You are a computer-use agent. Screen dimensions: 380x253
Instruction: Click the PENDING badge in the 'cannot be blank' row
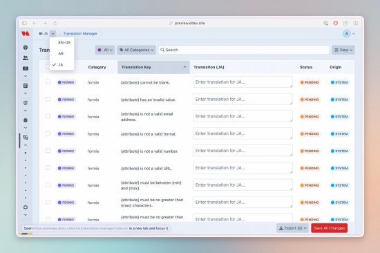click(x=310, y=82)
